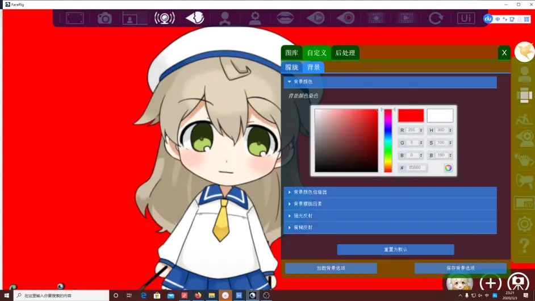
Task: Click the avatar body pose toolbar icon
Action: pyautogui.click(x=224, y=18)
